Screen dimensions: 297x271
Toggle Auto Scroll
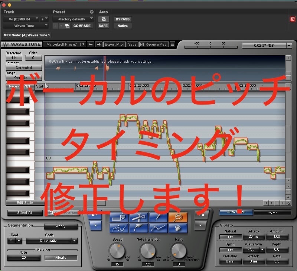click(x=236, y=212)
